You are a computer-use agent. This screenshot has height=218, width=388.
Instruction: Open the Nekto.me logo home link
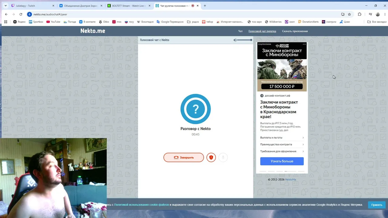click(x=93, y=31)
